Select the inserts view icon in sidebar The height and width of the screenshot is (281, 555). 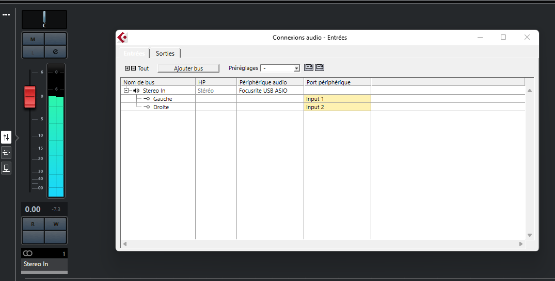[x=6, y=152]
